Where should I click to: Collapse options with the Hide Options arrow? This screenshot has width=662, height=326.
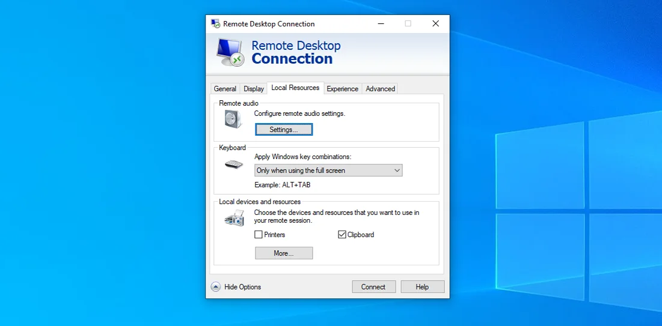pyautogui.click(x=216, y=287)
